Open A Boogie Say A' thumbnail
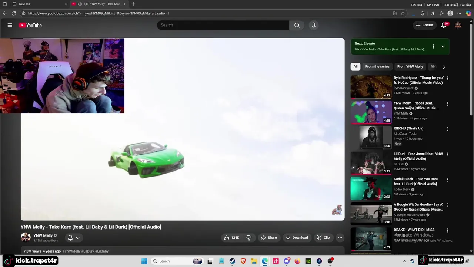This screenshot has width=474, height=267. pos(371,214)
